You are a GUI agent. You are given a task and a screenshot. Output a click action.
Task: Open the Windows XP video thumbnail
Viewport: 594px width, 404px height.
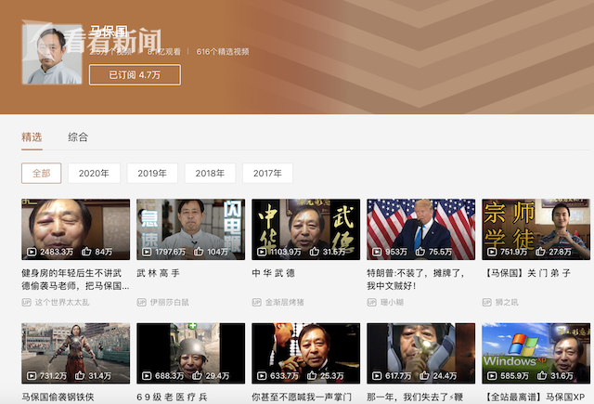coord(536,353)
